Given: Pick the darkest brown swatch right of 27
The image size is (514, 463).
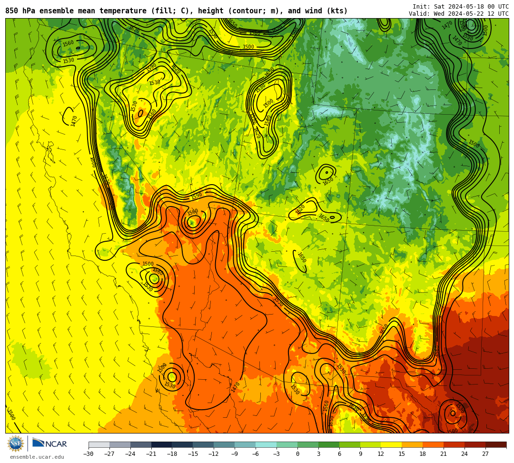Looking at the screenshot, I should [x=496, y=444].
